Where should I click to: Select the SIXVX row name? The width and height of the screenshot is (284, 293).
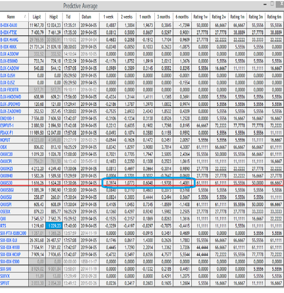point(5,276)
